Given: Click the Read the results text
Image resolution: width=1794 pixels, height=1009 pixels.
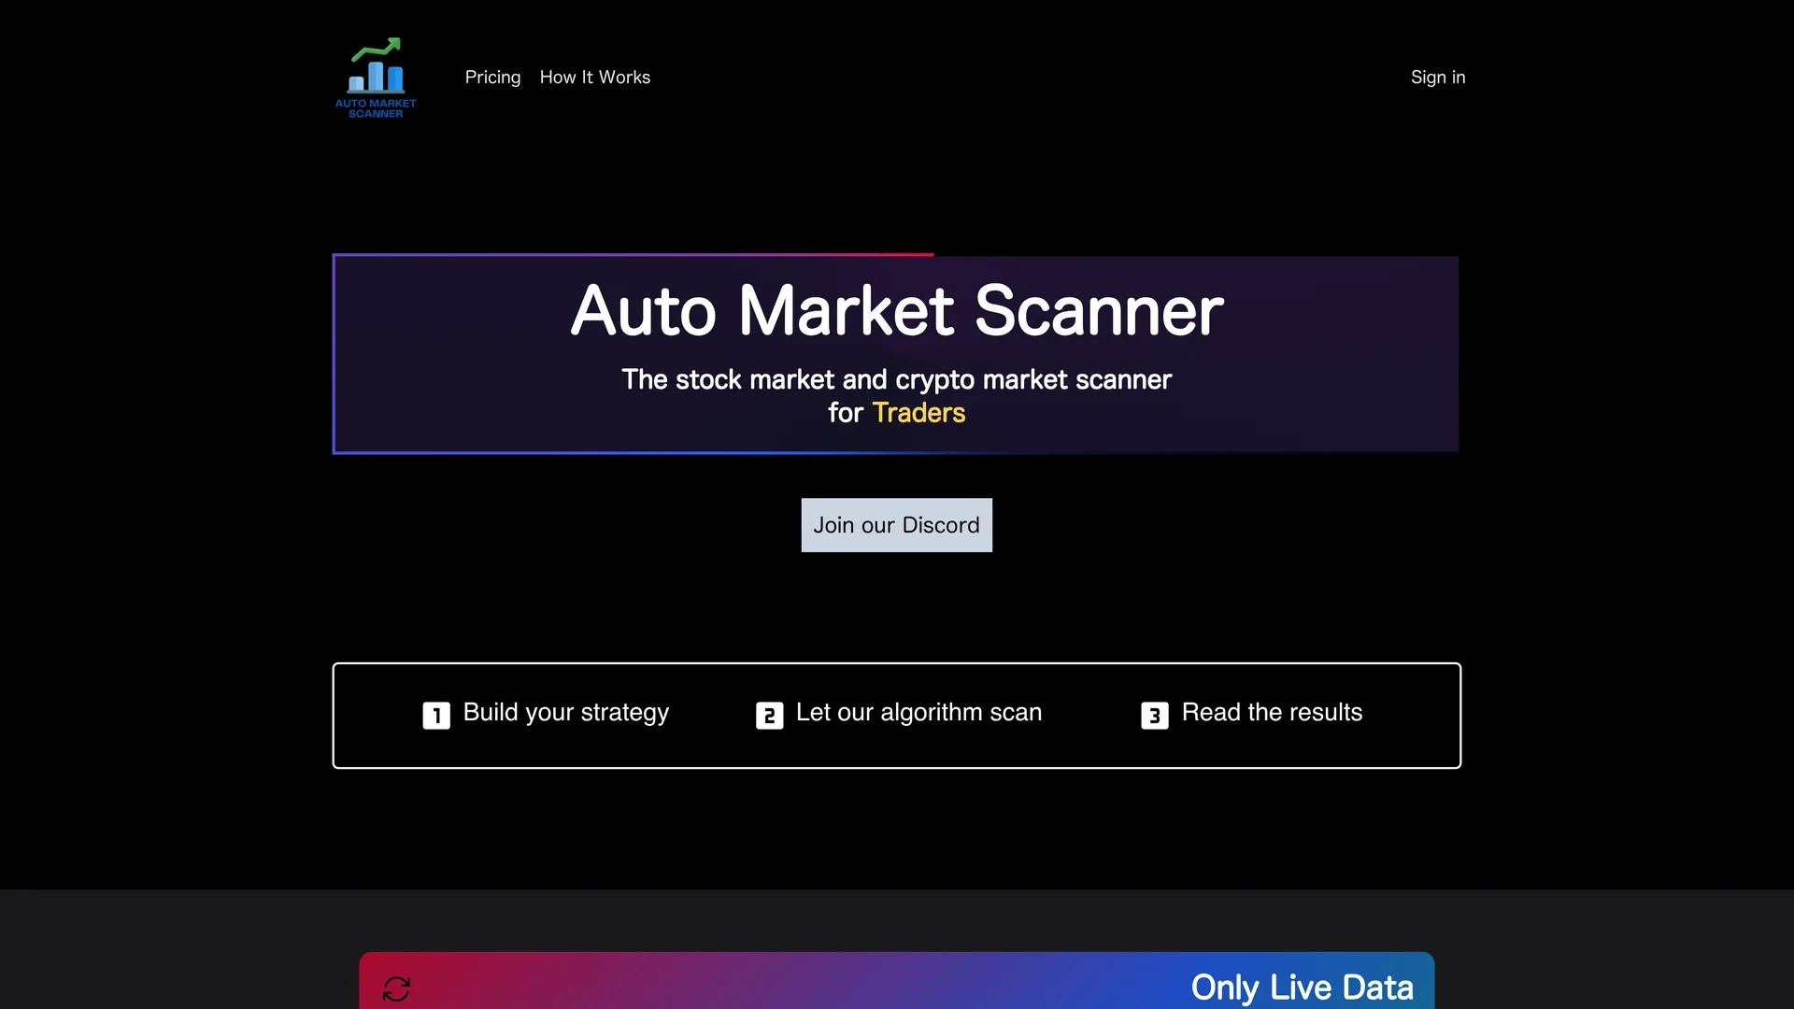Looking at the screenshot, I should [x=1272, y=713].
